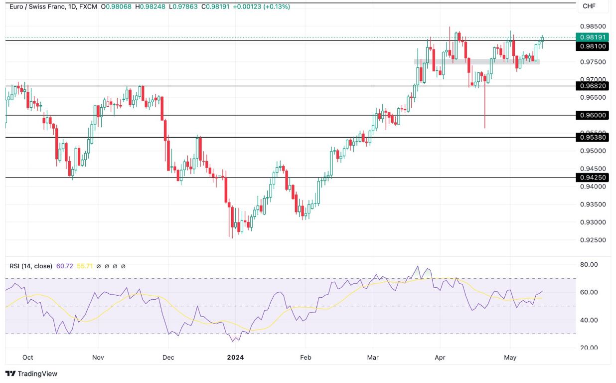The image size is (616, 383).
Task: Select the RSI (14, close) indicator title
Action: (x=31, y=266)
